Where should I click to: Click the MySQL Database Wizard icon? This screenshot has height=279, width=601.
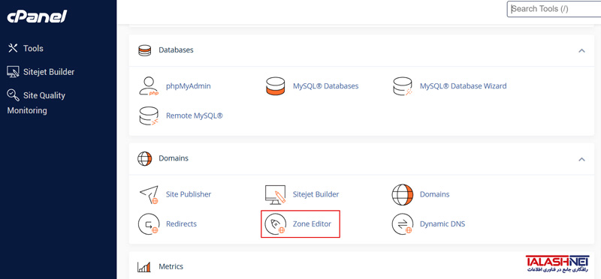tap(403, 86)
